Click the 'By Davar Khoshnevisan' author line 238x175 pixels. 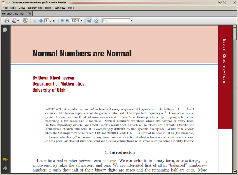[x=54, y=78]
